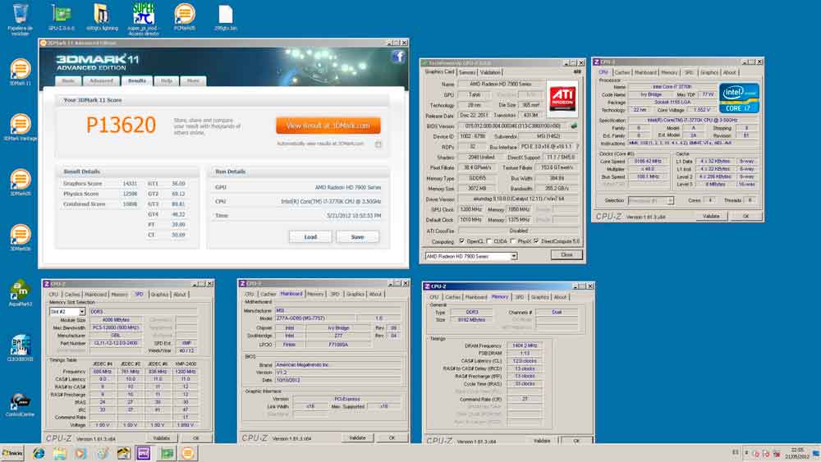This screenshot has height=462, width=821.
Task: Toggle the PhysX checkbox in GPU-Z
Action: pyautogui.click(x=513, y=241)
